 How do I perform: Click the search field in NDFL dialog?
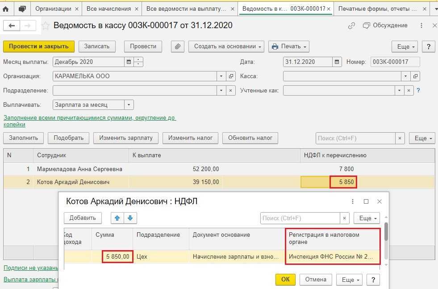click(300, 218)
